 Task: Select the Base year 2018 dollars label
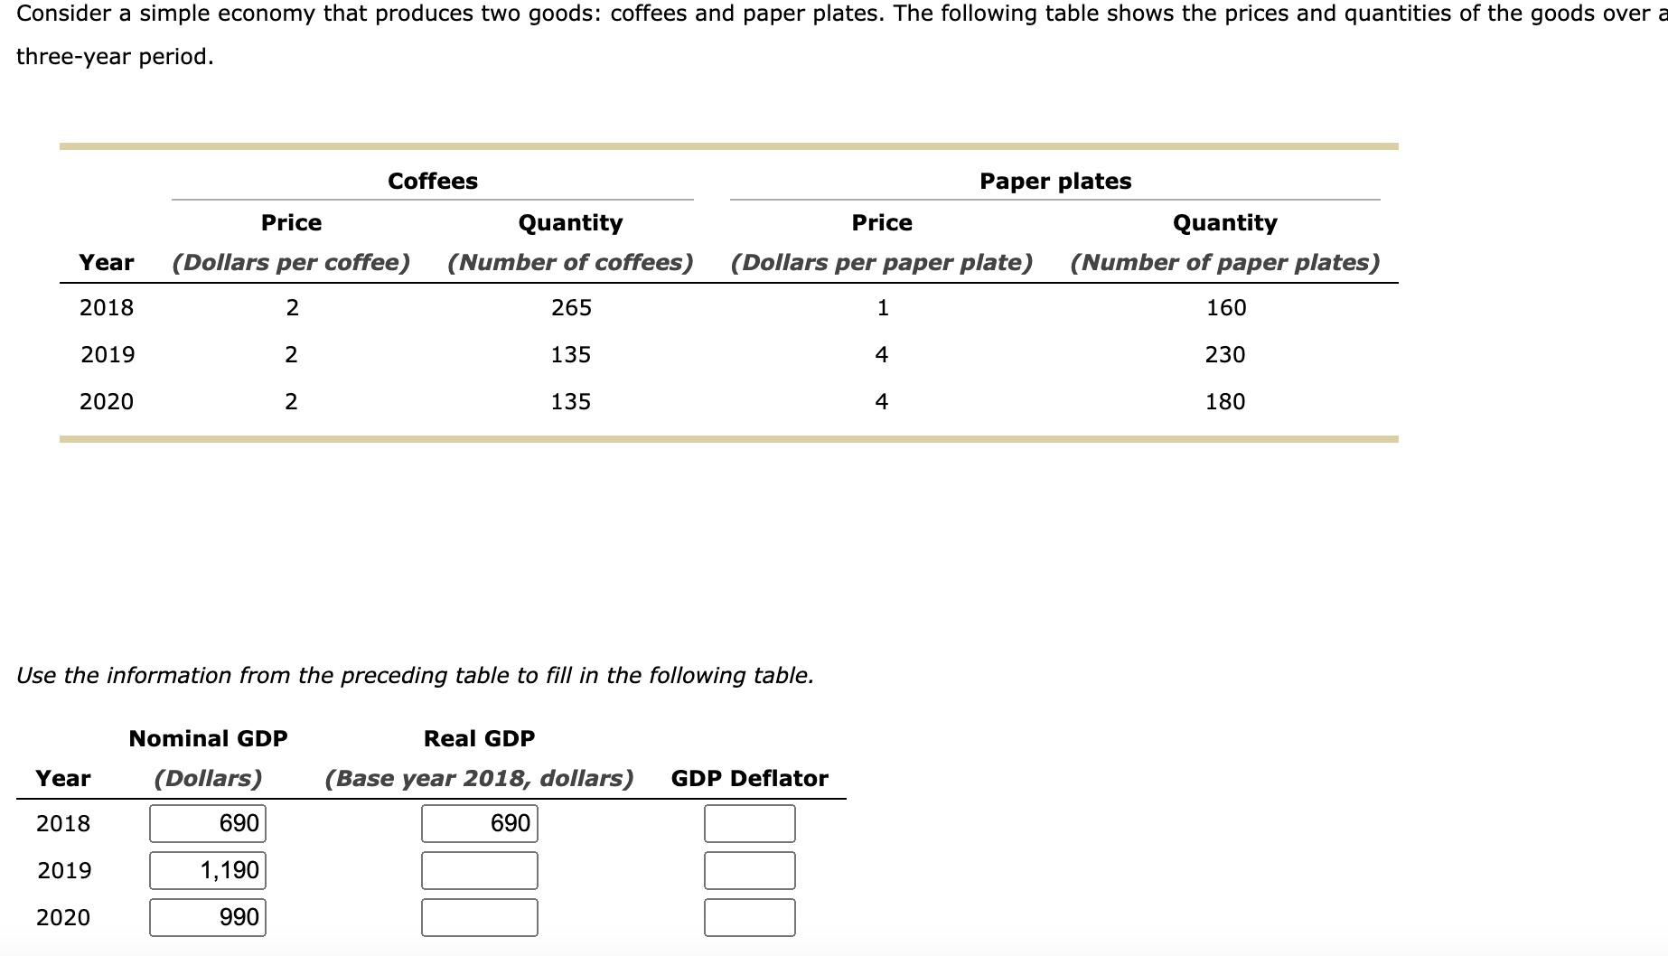(478, 776)
